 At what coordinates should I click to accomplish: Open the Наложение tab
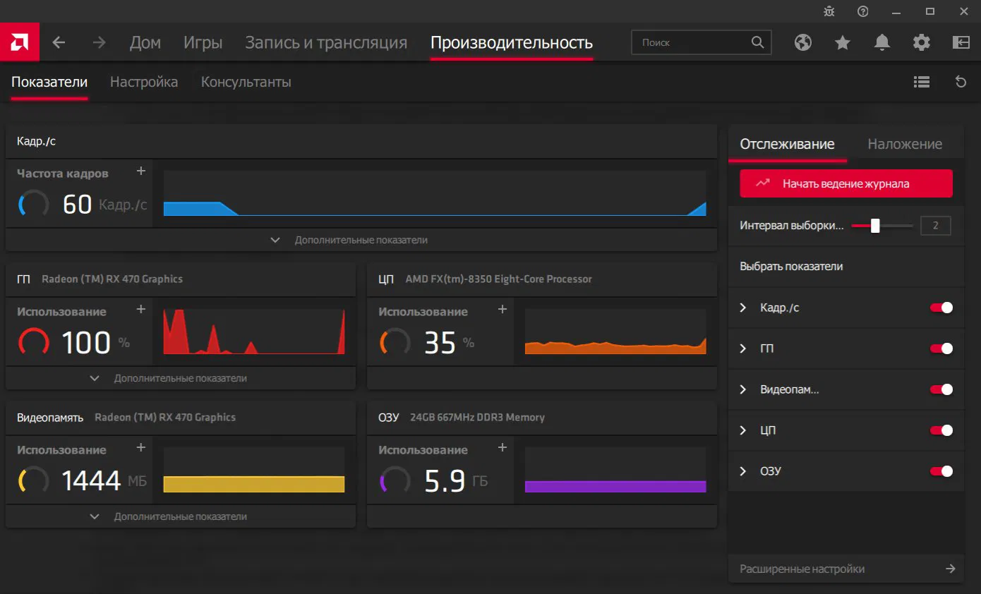904,144
